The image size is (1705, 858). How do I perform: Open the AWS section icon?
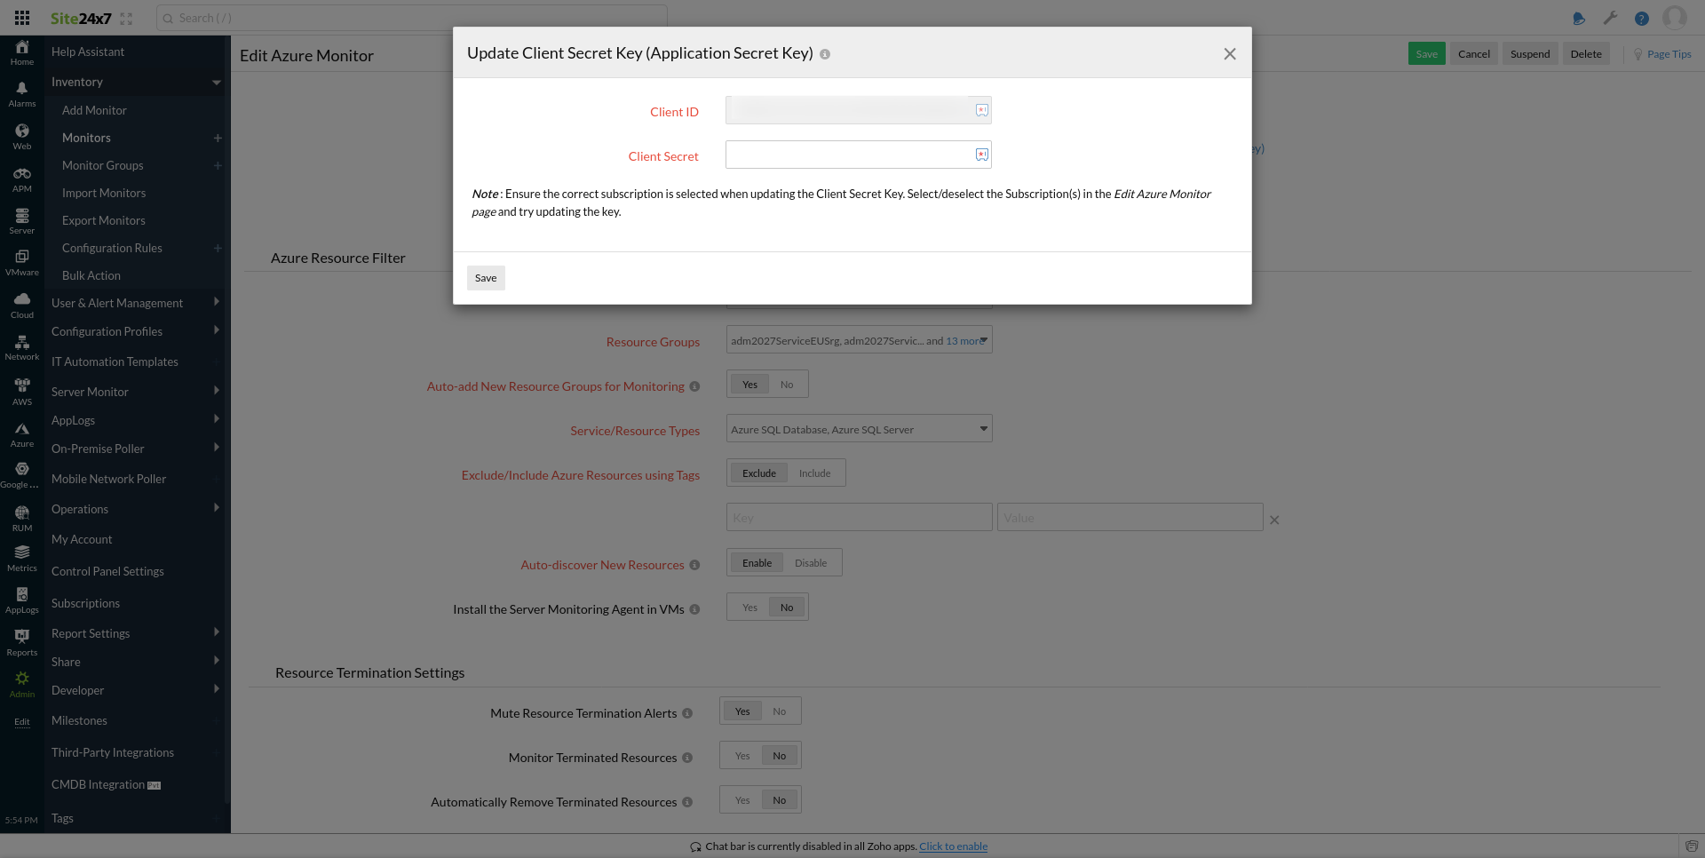click(x=22, y=391)
